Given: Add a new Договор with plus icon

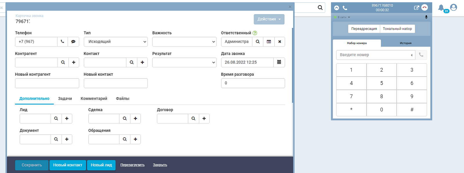Looking at the screenshot, I should coord(204,118).
